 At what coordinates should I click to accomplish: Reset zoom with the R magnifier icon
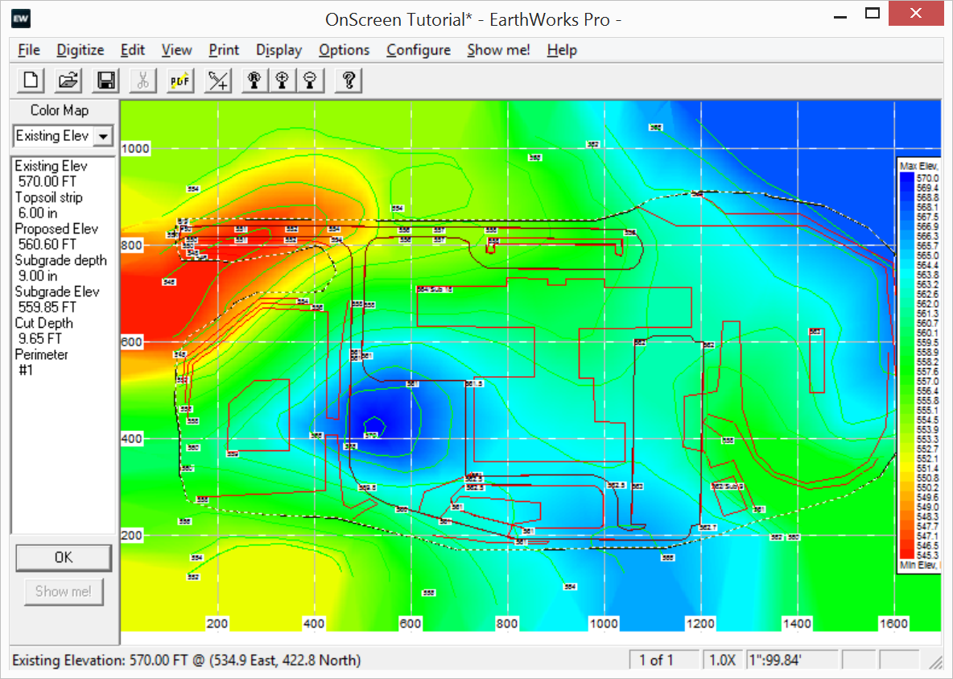pos(254,81)
